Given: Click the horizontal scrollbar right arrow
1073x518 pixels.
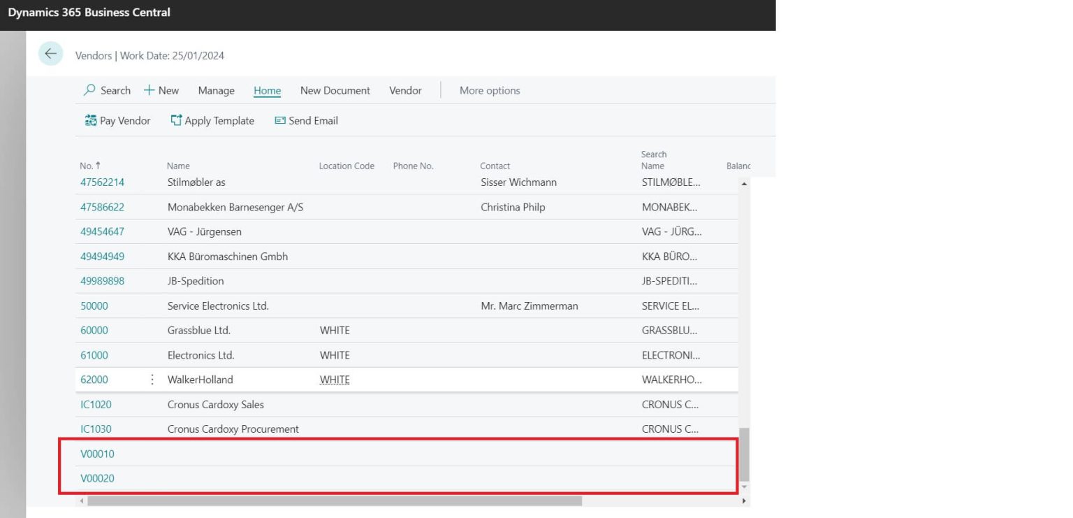Looking at the screenshot, I should point(744,501).
